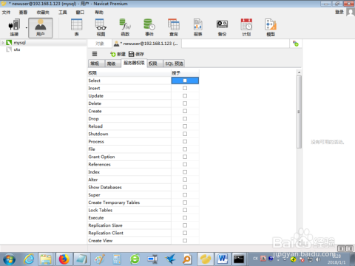The height and width of the screenshot is (266, 355).
Task: Switch to the General tab
Action: pos(96,64)
